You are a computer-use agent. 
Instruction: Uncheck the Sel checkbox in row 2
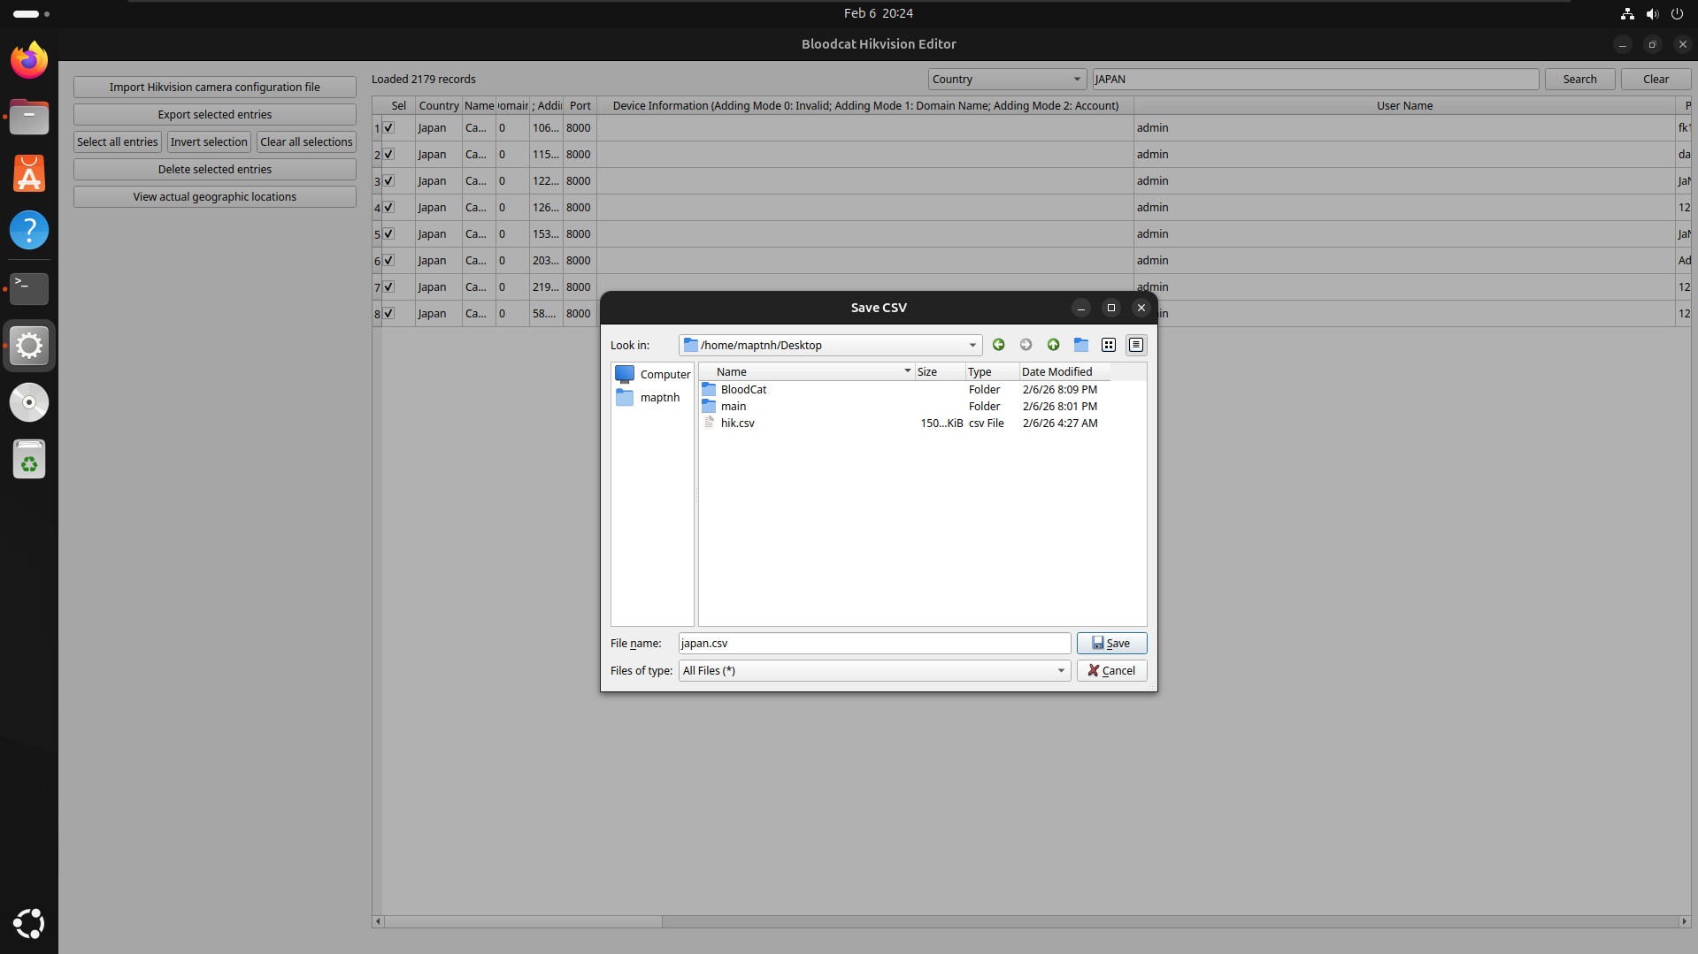(x=388, y=155)
